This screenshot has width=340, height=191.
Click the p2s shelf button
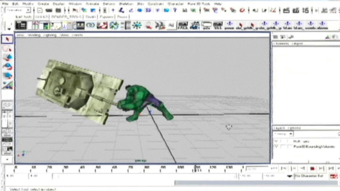point(206,25)
